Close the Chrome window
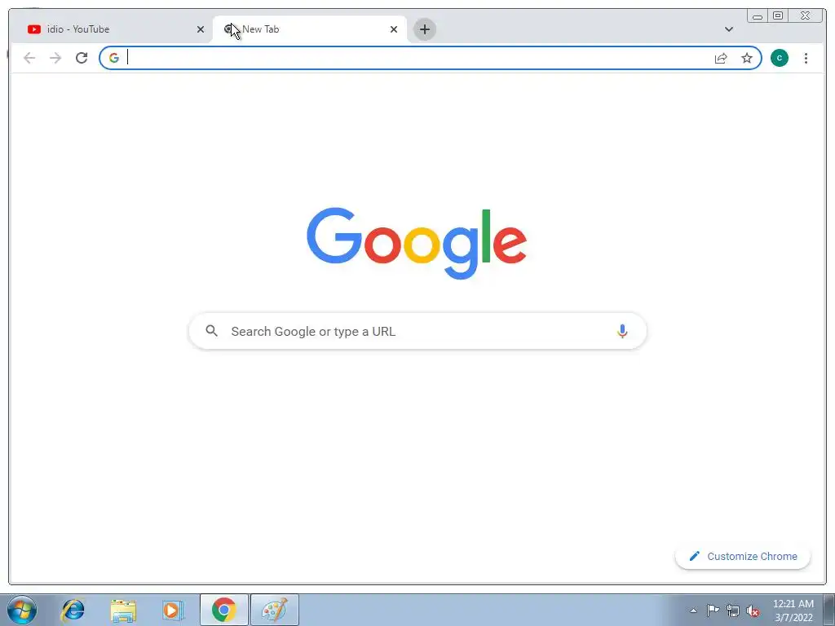Screen dimensions: 835x626 point(806,16)
